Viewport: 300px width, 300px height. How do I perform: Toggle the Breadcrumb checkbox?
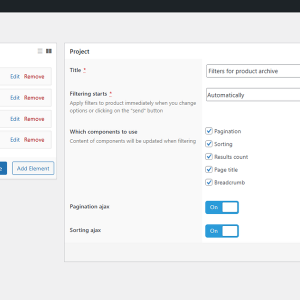(209, 182)
